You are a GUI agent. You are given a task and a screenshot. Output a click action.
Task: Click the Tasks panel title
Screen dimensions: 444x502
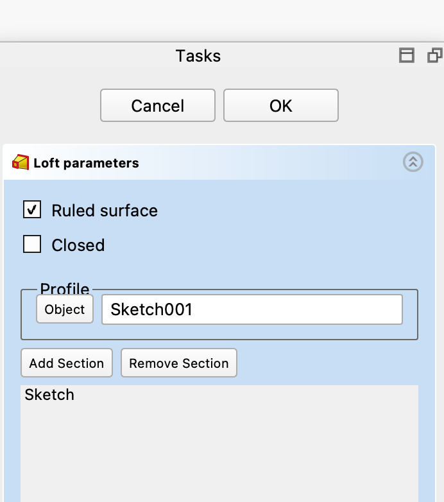click(x=198, y=56)
